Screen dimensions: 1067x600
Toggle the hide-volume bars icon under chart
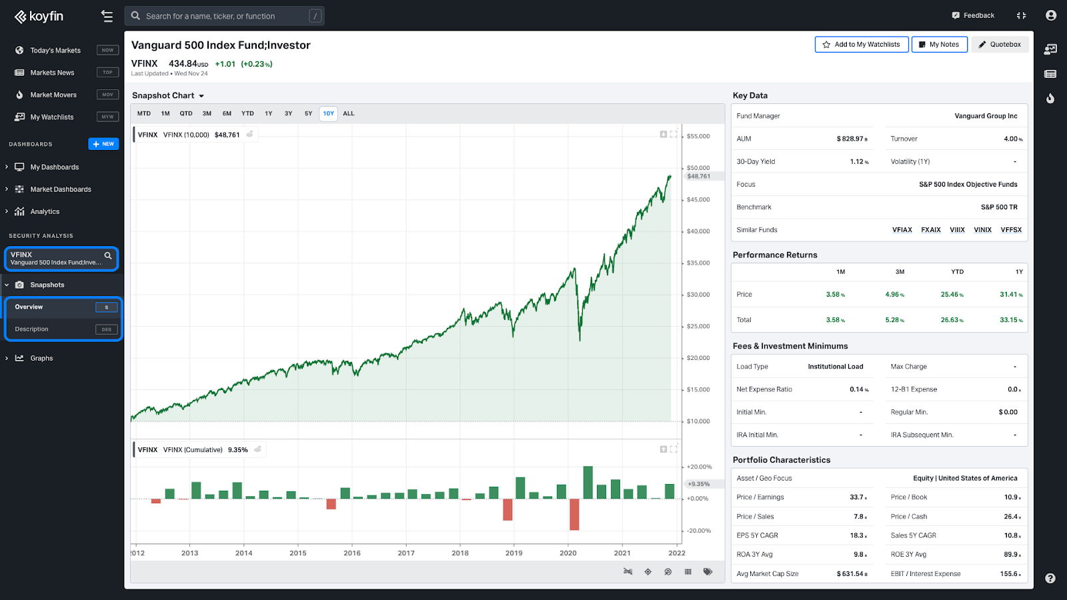[628, 572]
